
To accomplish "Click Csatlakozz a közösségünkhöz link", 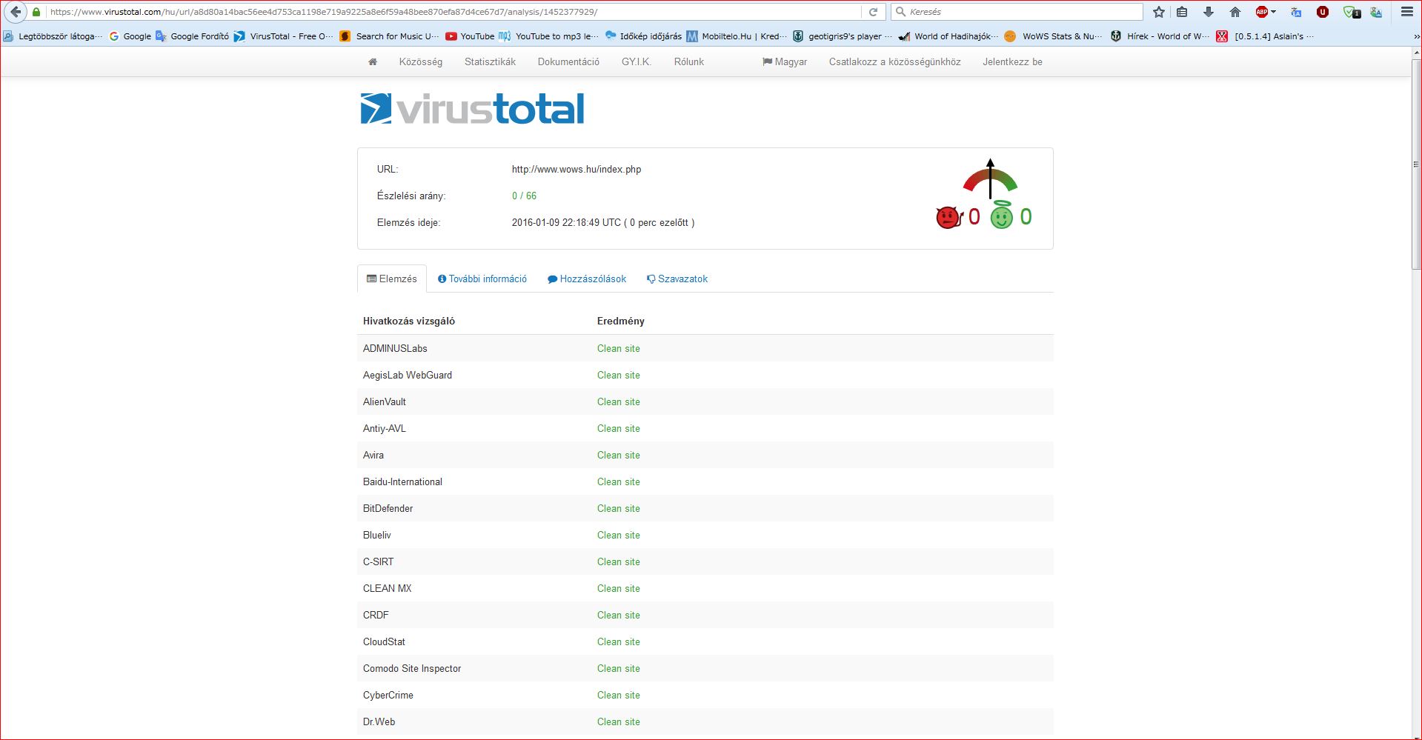I will pyautogui.click(x=894, y=62).
